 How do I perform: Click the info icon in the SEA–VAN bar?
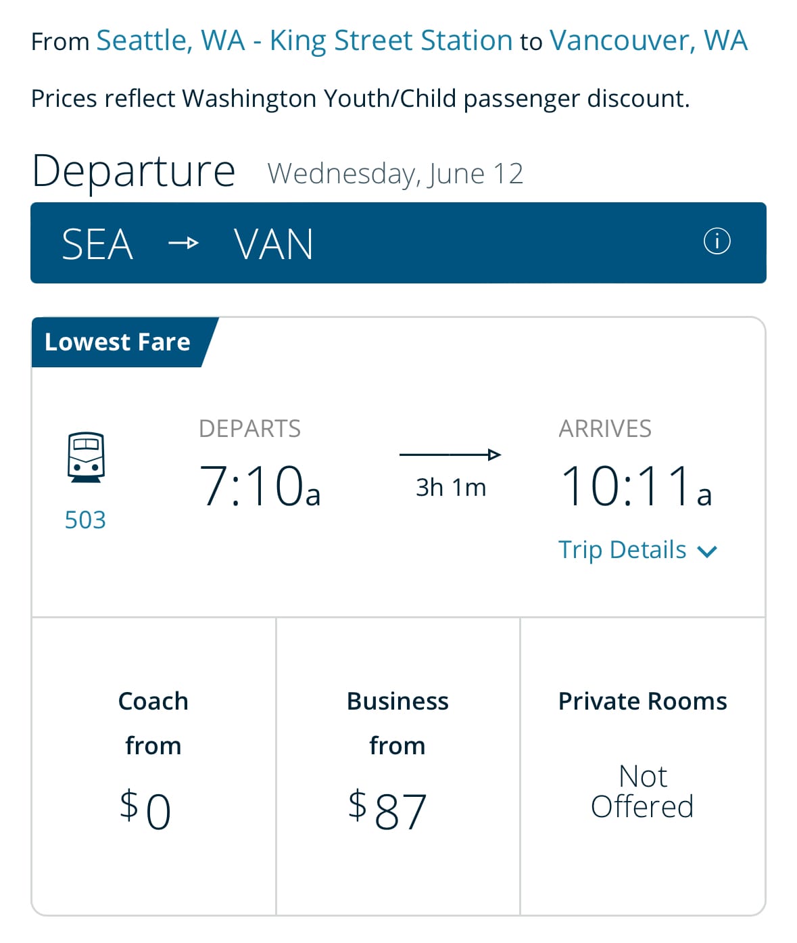coord(717,241)
